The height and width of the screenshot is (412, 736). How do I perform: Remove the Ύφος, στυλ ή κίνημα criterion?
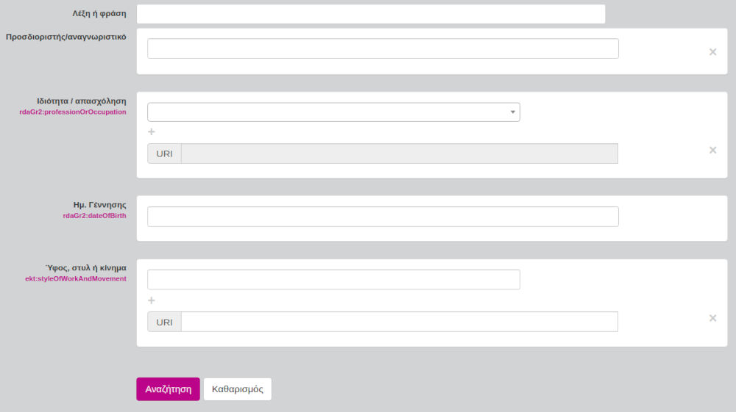[x=712, y=318]
